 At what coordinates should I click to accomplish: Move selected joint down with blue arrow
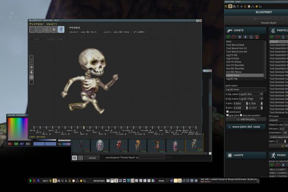(245, 37)
